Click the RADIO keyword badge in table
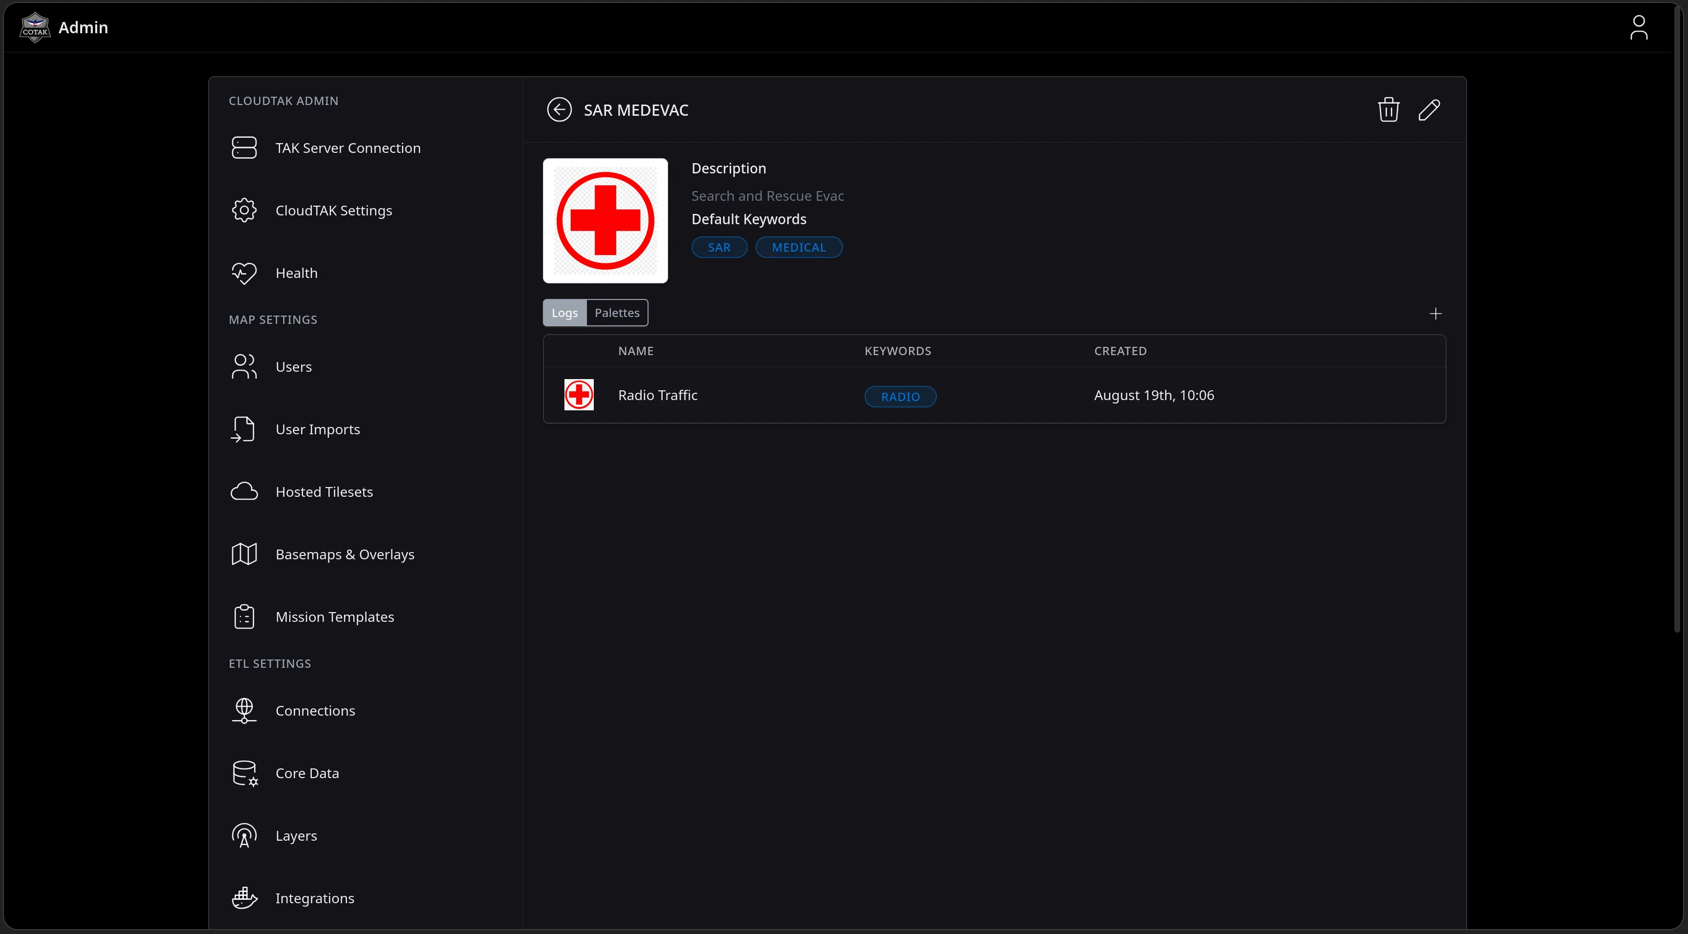The height and width of the screenshot is (934, 1688). pyautogui.click(x=900, y=397)
